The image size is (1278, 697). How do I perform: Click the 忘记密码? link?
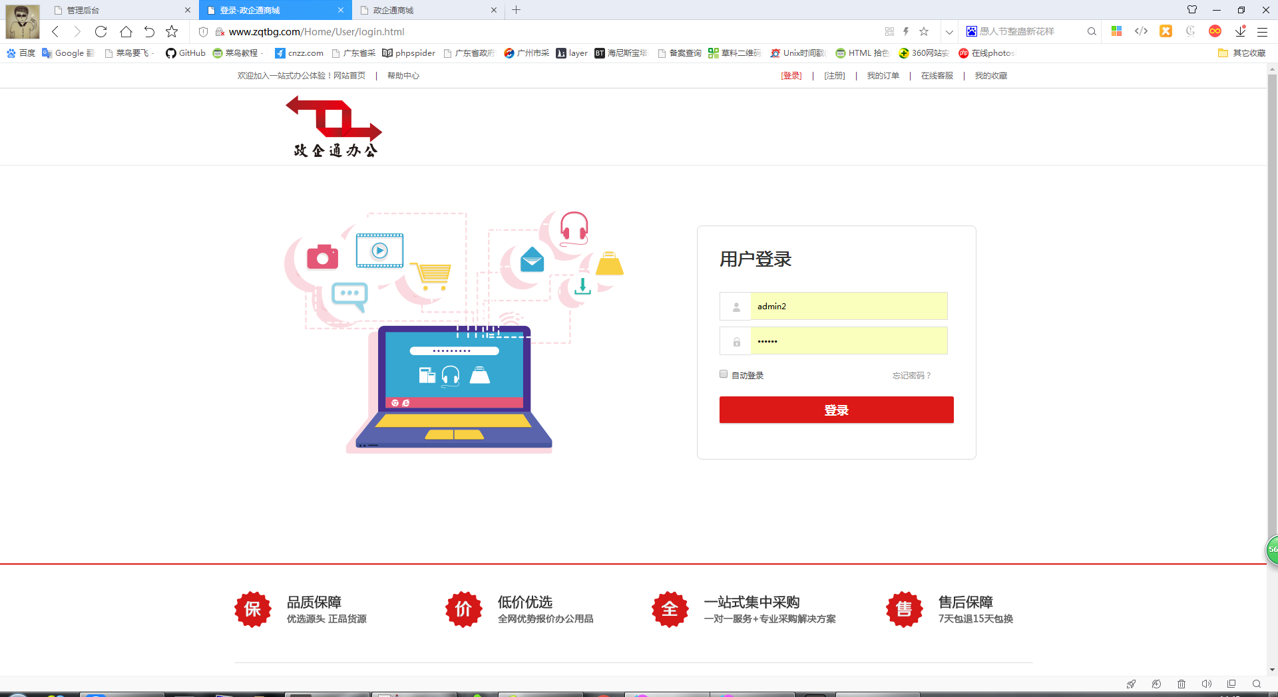click(911, 376)
